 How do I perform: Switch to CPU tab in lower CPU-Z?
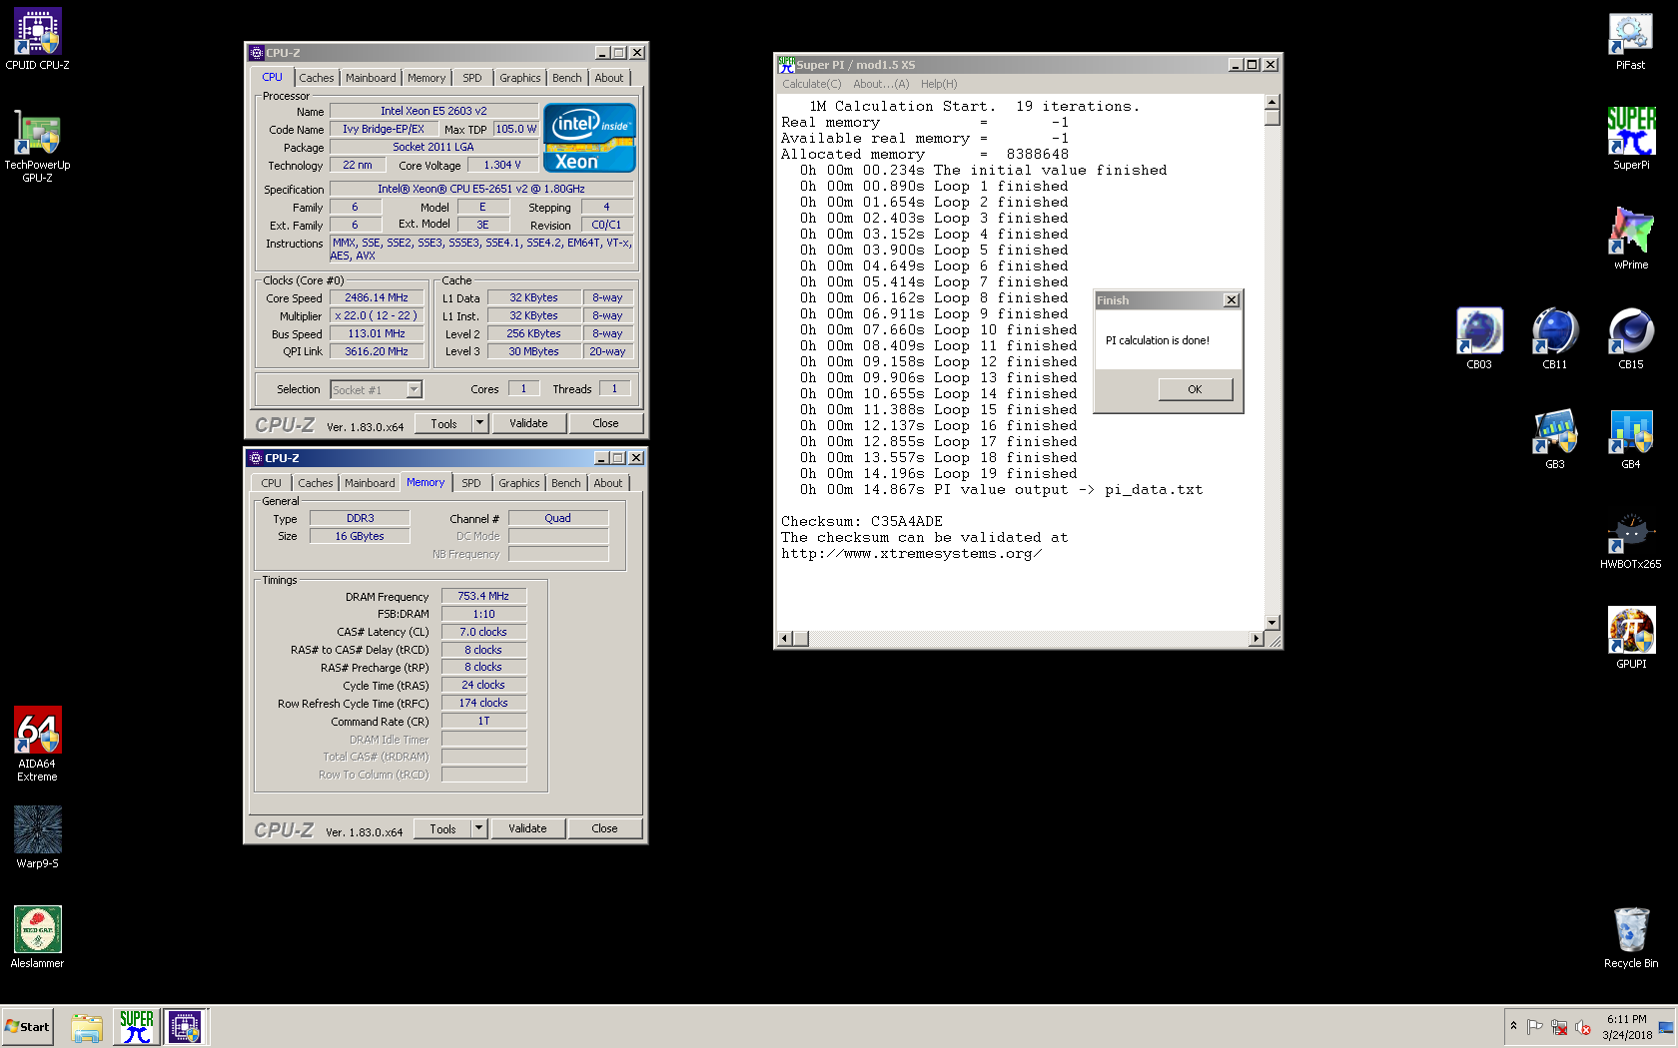(271, 483)
